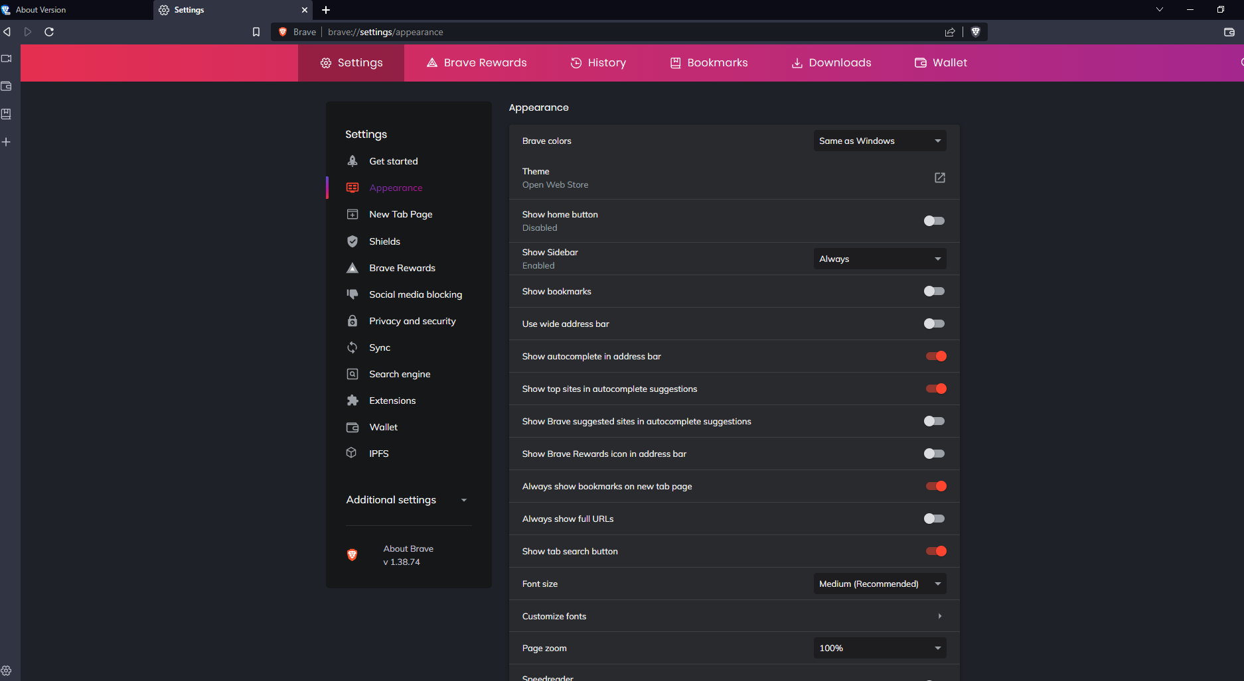Enable Always show full URLs

[934, 519]
